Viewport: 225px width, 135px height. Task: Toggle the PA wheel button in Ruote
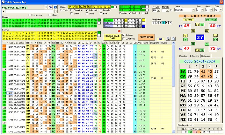point(93,7)
